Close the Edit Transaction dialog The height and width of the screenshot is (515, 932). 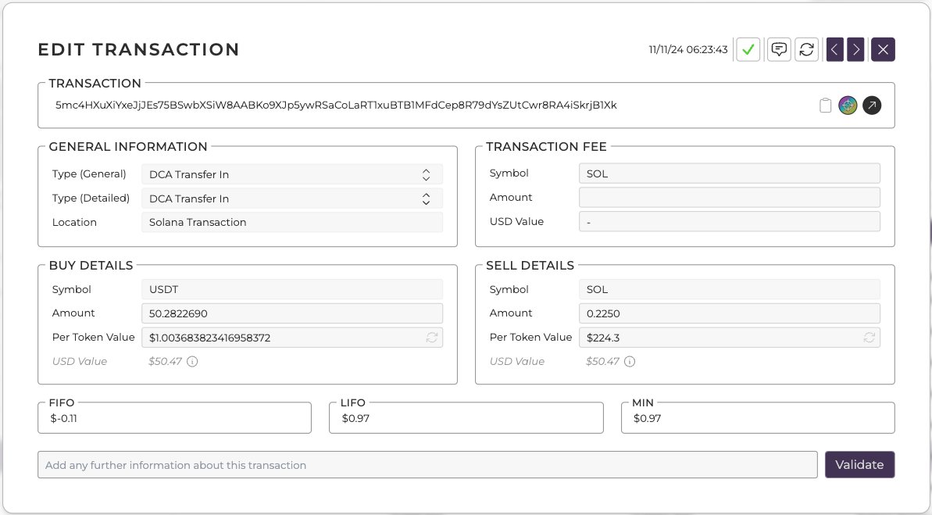pyautogui.click(x=883, y=49)
